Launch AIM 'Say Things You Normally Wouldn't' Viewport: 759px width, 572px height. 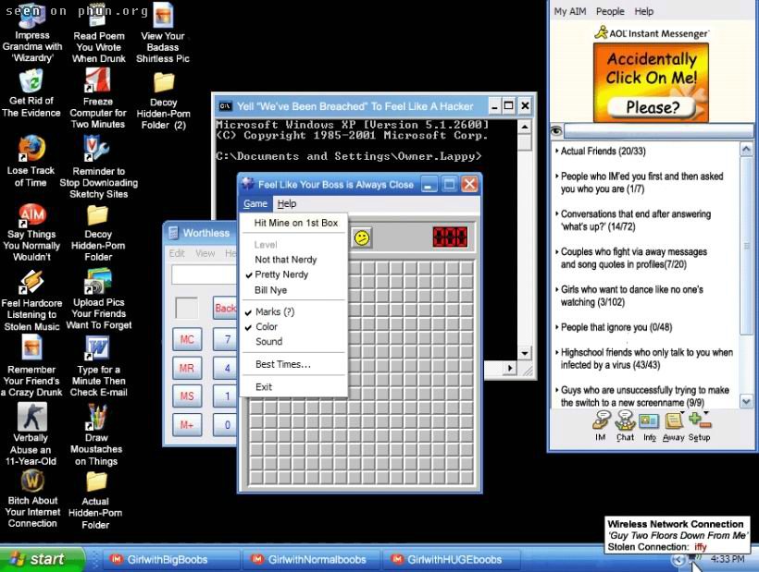click(x=32, y=233)
